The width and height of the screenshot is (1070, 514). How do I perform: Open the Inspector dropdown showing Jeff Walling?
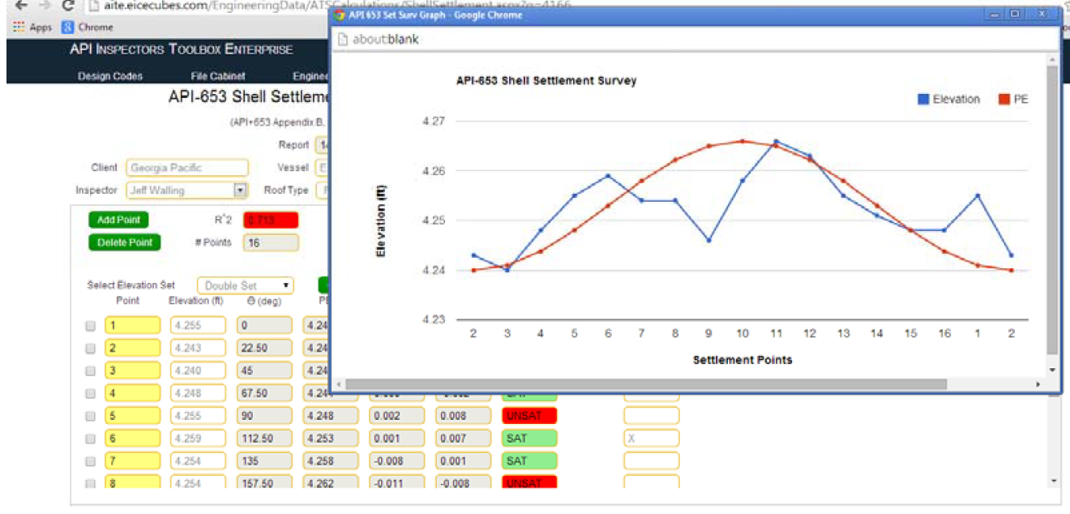pyautogui.click(x=240, y=191)
